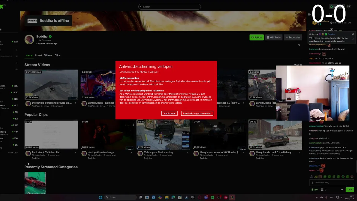The width and height of the screenshot is (357, 201).
Task: Open options menu for Rockstar X Twitch collab clip
Action: tap(75, 153)
